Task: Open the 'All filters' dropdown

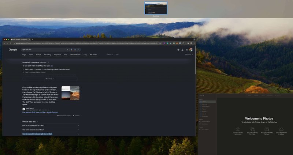Action: (x=110, y=55)
